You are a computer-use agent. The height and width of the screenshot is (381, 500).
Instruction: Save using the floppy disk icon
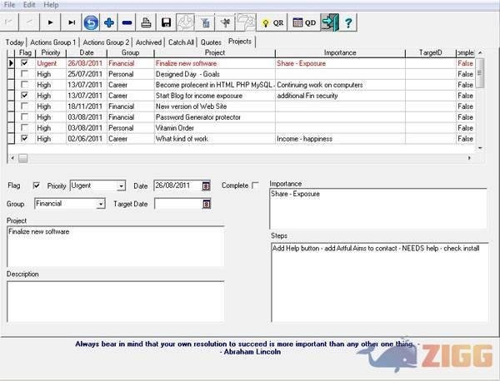(166, 22)
